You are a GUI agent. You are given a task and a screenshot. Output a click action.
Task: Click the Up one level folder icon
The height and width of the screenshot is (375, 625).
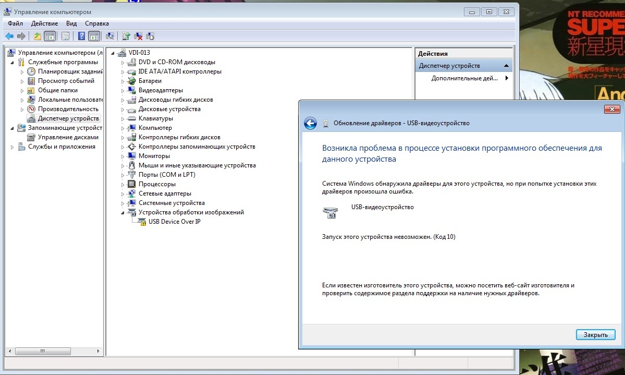[37, 36]
